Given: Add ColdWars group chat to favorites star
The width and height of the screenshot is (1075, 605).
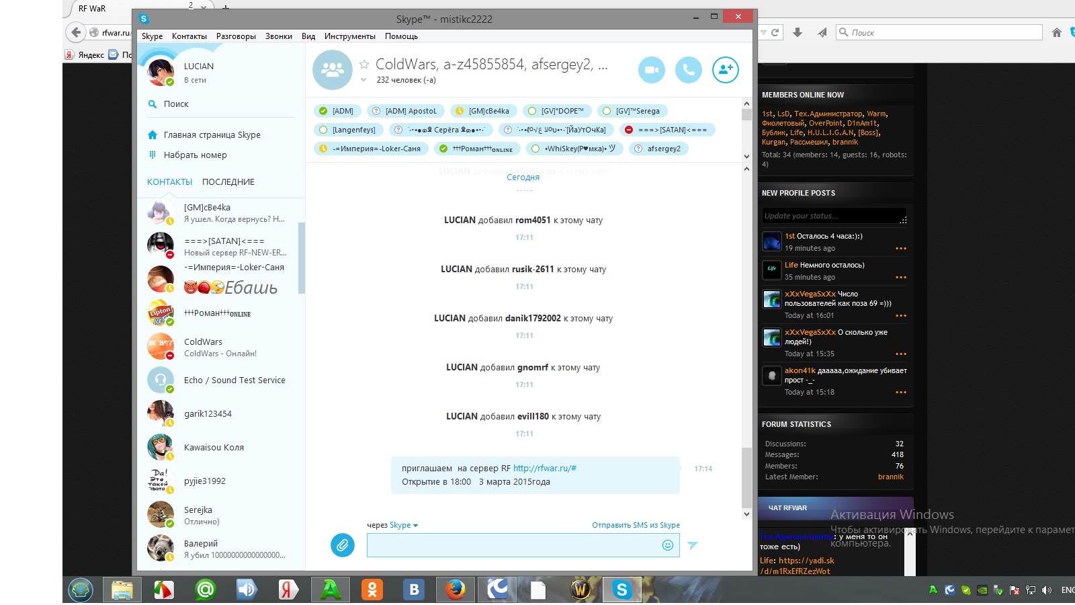Looking at the screenshot, I should click(x=364, y=65).
